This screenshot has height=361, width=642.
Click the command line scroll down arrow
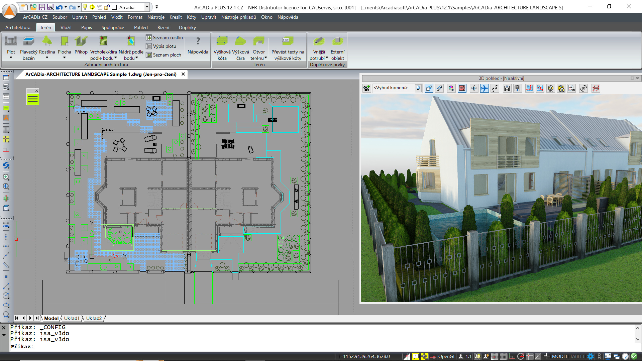(x=638, y=339)
